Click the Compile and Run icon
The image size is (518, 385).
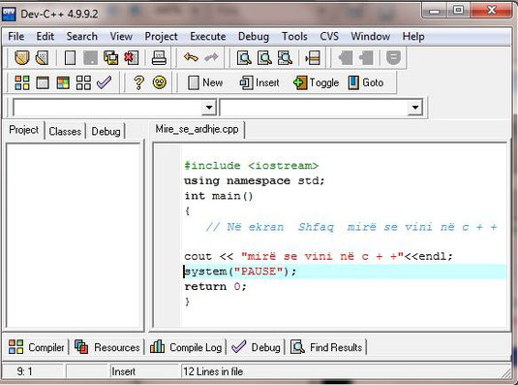tap(63, 82)
